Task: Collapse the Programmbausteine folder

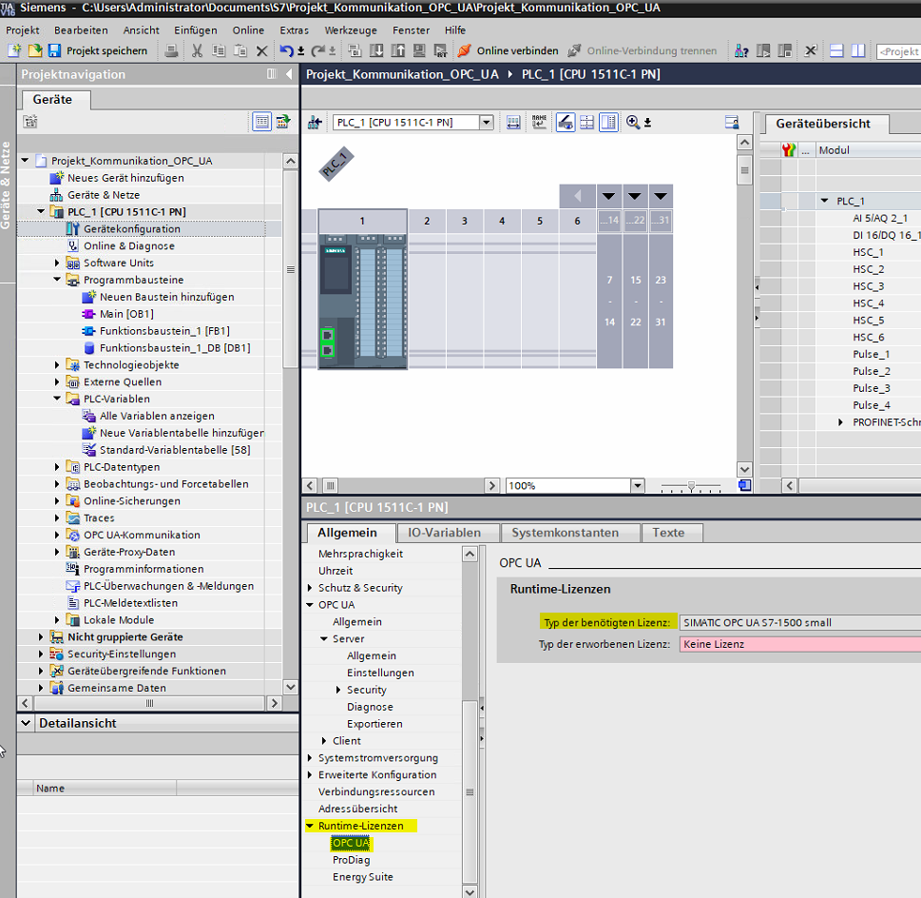Action: pos(57,280)
